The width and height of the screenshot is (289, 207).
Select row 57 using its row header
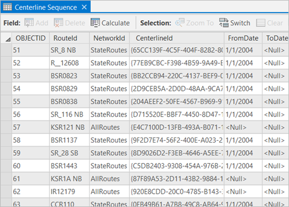(6, 127)
